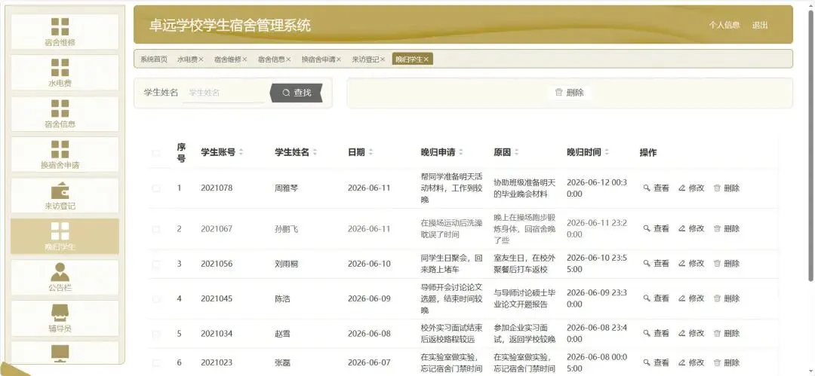Delete record of 张磊
This screenshot has width=815, height=376.
[x=726, y=362]
